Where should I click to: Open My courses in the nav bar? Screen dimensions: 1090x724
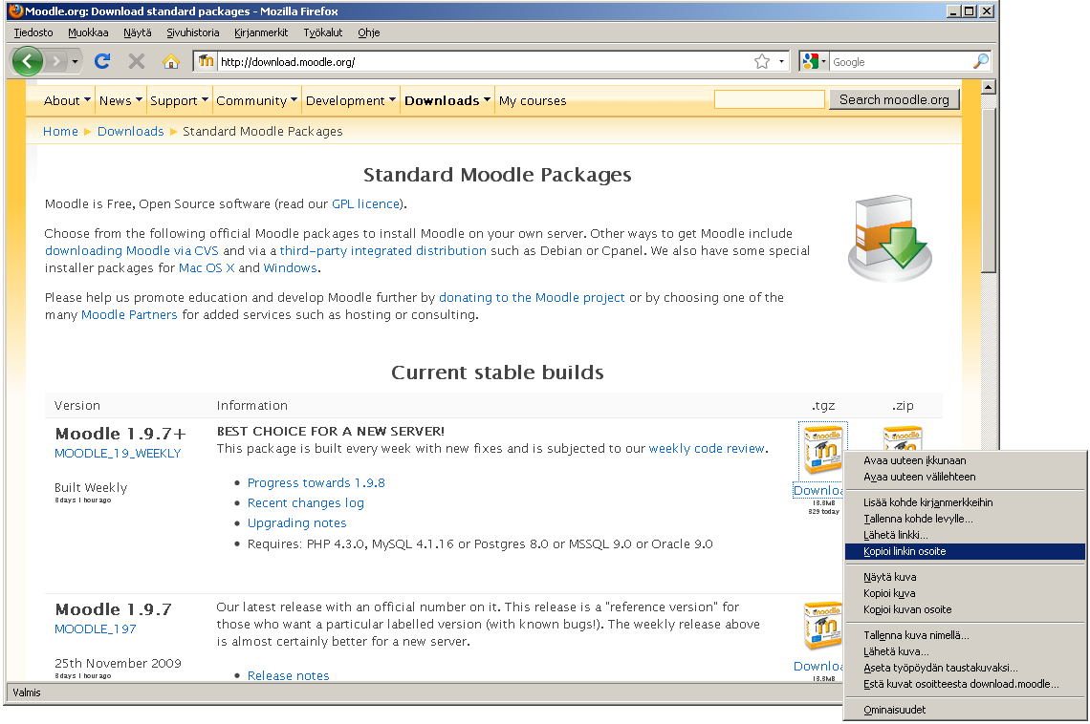click(533, 100)
